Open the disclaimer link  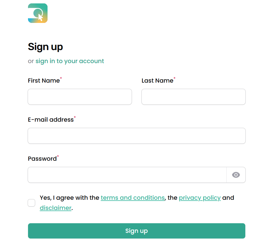(55, 208)
